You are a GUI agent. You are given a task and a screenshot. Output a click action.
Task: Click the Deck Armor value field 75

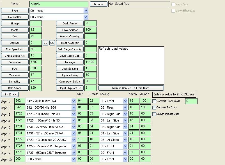[91, 23]
